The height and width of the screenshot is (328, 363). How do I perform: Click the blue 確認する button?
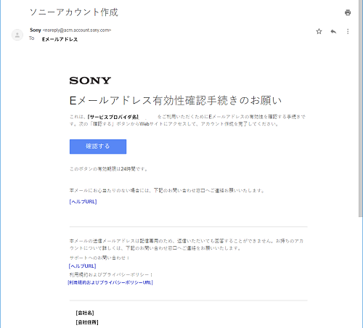98,147
